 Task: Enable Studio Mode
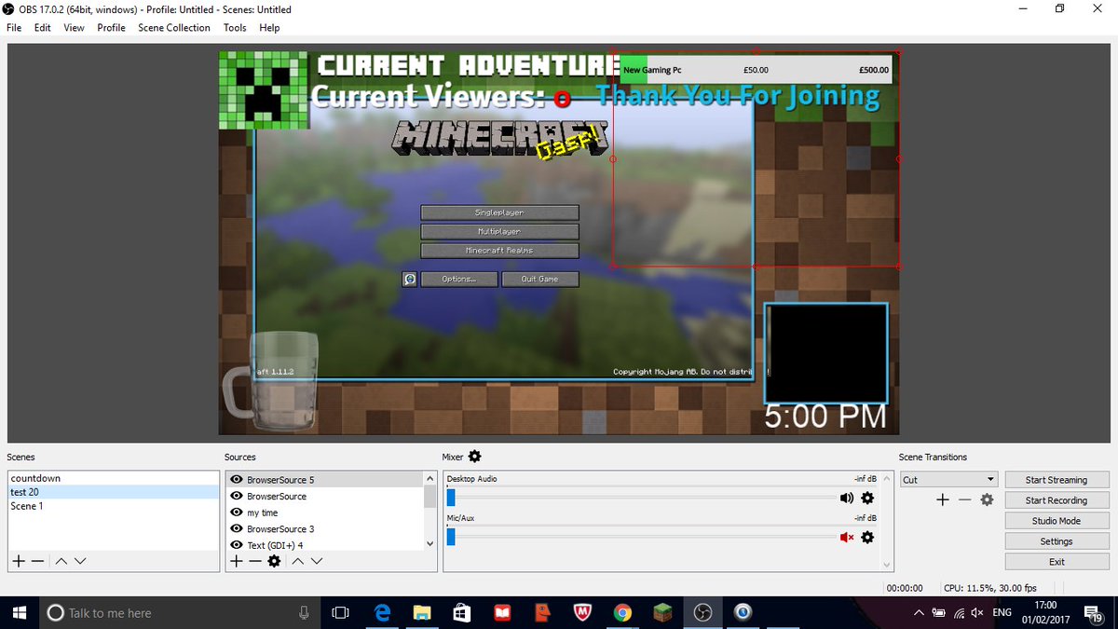[x=1057, y=521]
